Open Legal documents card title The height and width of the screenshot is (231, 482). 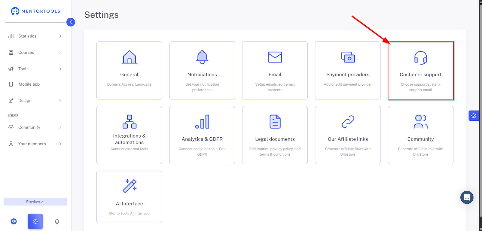[x=275, y=139]
